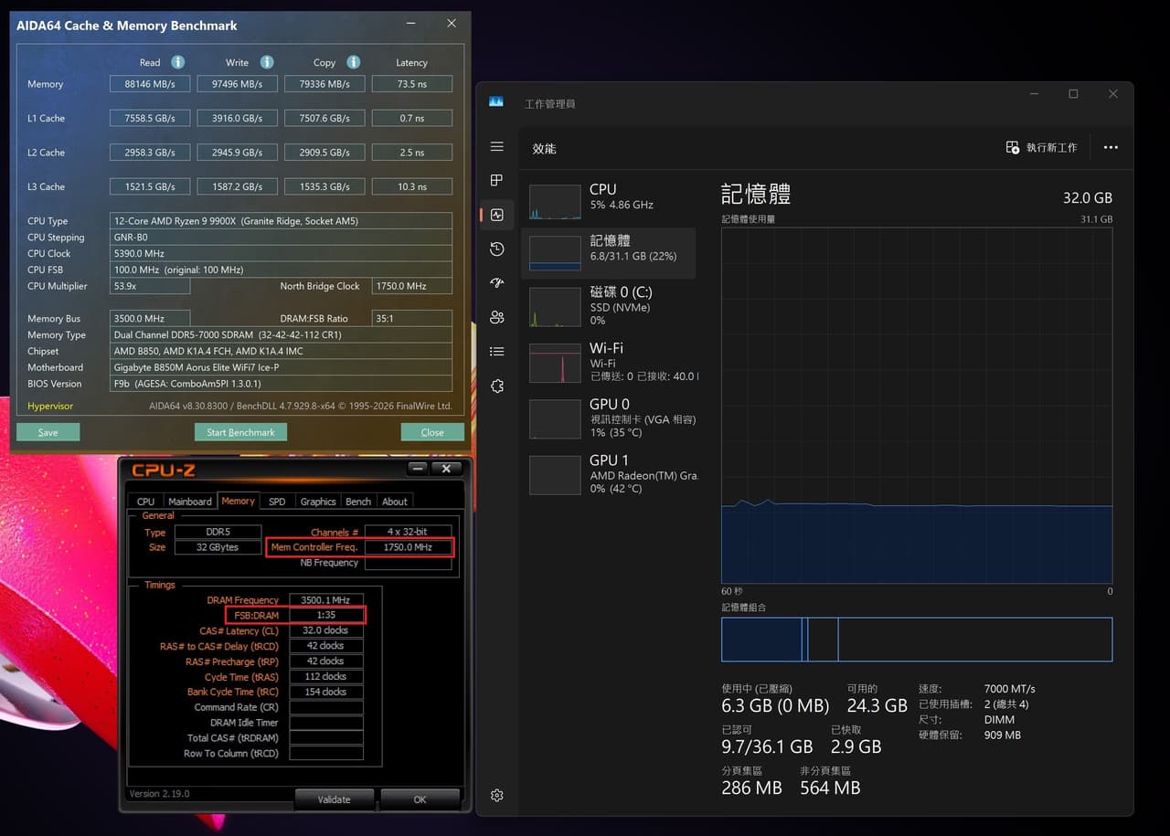Open the App history icon in sidebar
1170x836 pixels.
pos(496,249)
